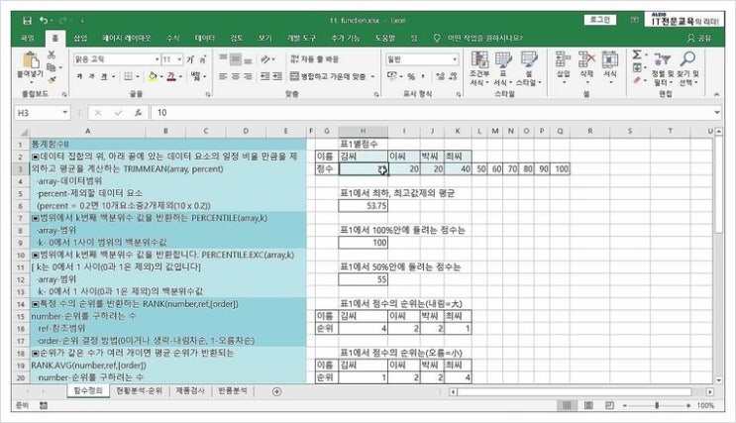The height and width of the screenshot is (423, 736).
Task: Click the Comma Style icon
Action: tap(423, 76)
